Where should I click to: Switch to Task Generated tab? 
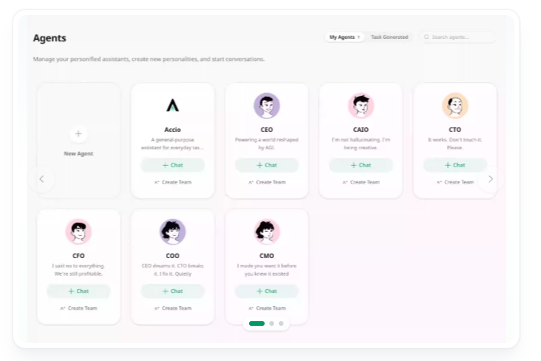click(390, 38)
